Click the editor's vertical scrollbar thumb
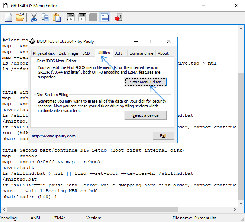The width and height of the screenshot is (245, 222). pyautogui.click(x=241, y=136)
